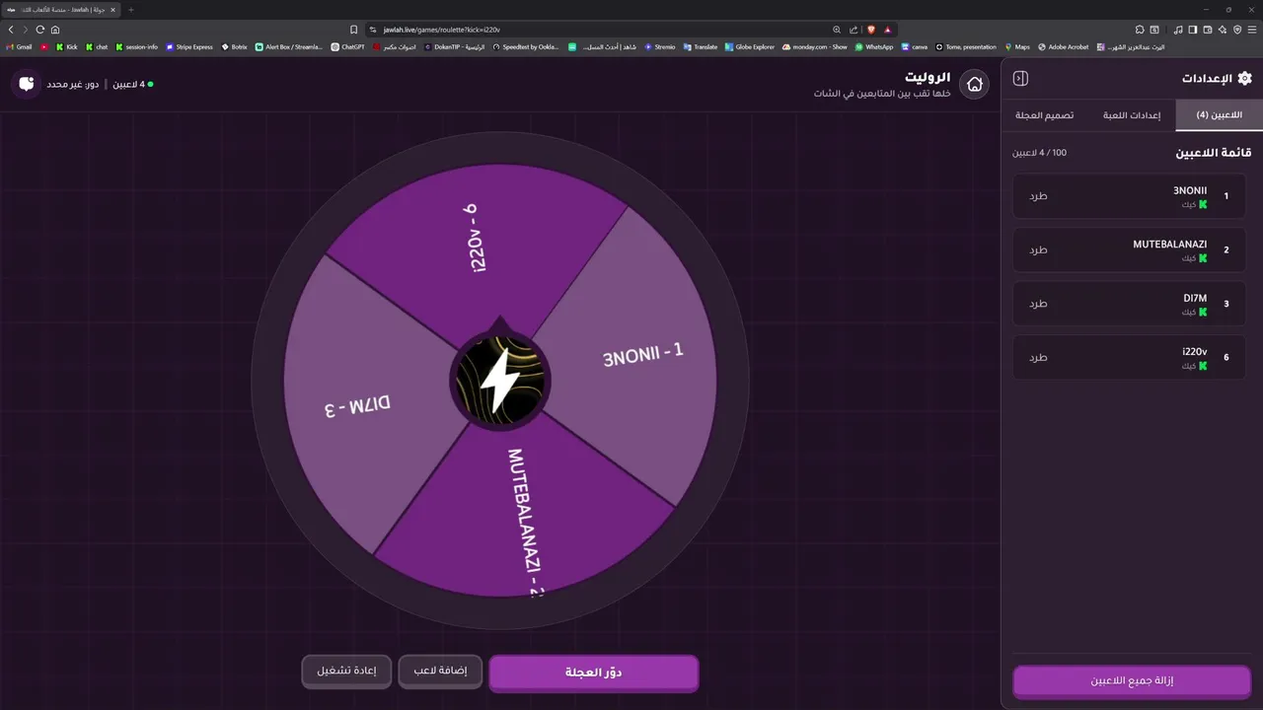The width and height of the screenshot is (1263, 710).
Task: Open the Gmail bookmark
Action: 19,46
